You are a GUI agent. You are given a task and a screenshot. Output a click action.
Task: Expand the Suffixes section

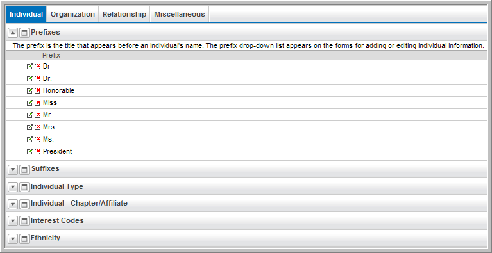pyautogui.click(x=13, y=170)
